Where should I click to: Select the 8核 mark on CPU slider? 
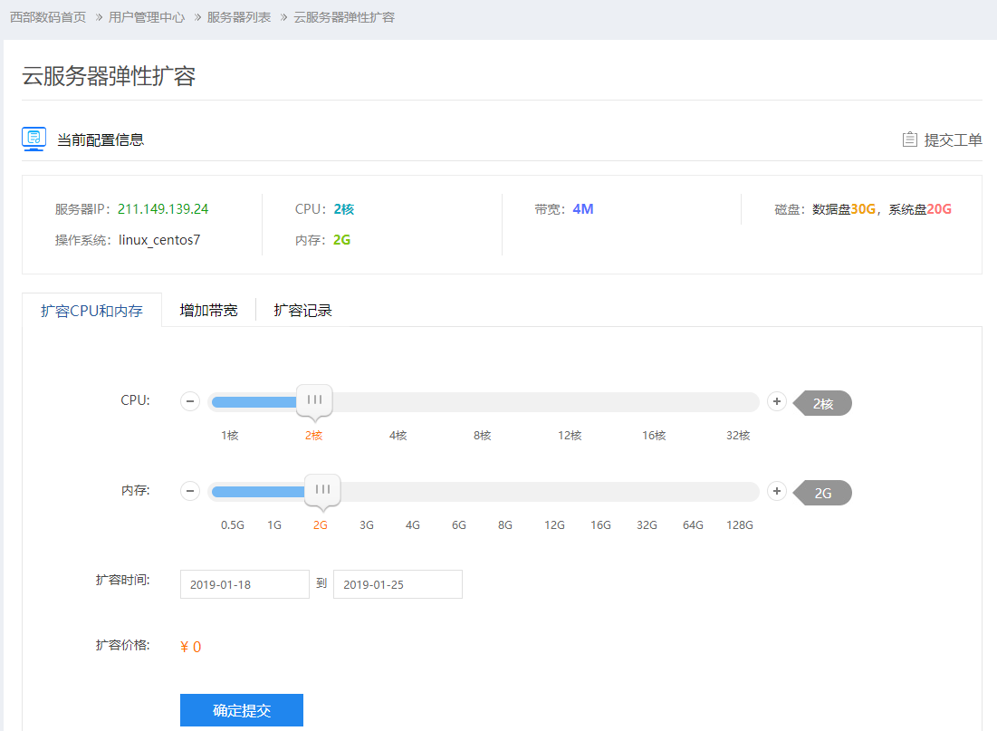click(x=482, y=436)
